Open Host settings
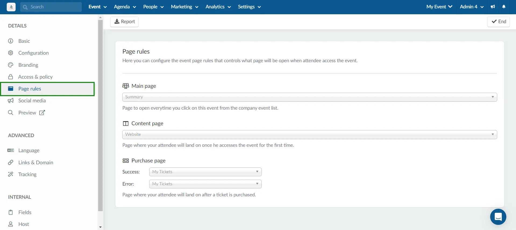The image size is (516, 230). 24,224
